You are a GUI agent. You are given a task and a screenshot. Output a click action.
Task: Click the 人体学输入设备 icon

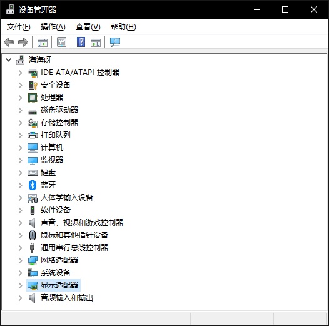33,198
